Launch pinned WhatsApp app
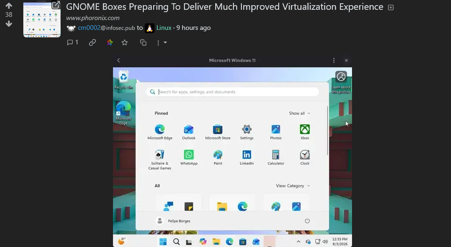The image size is (451, 247). tap(189, 157)
